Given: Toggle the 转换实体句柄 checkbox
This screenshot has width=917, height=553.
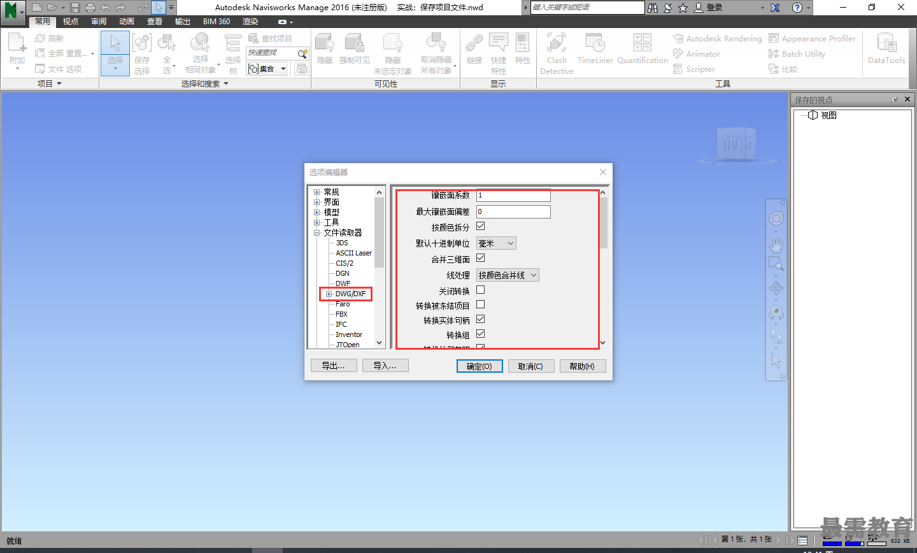Looking at the screenshot, I should tap(481, 319).
